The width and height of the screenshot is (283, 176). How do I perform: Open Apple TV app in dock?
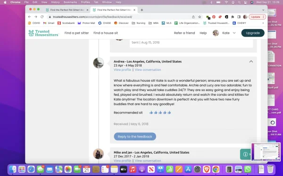pyautogui.click(x=124, y=169)
